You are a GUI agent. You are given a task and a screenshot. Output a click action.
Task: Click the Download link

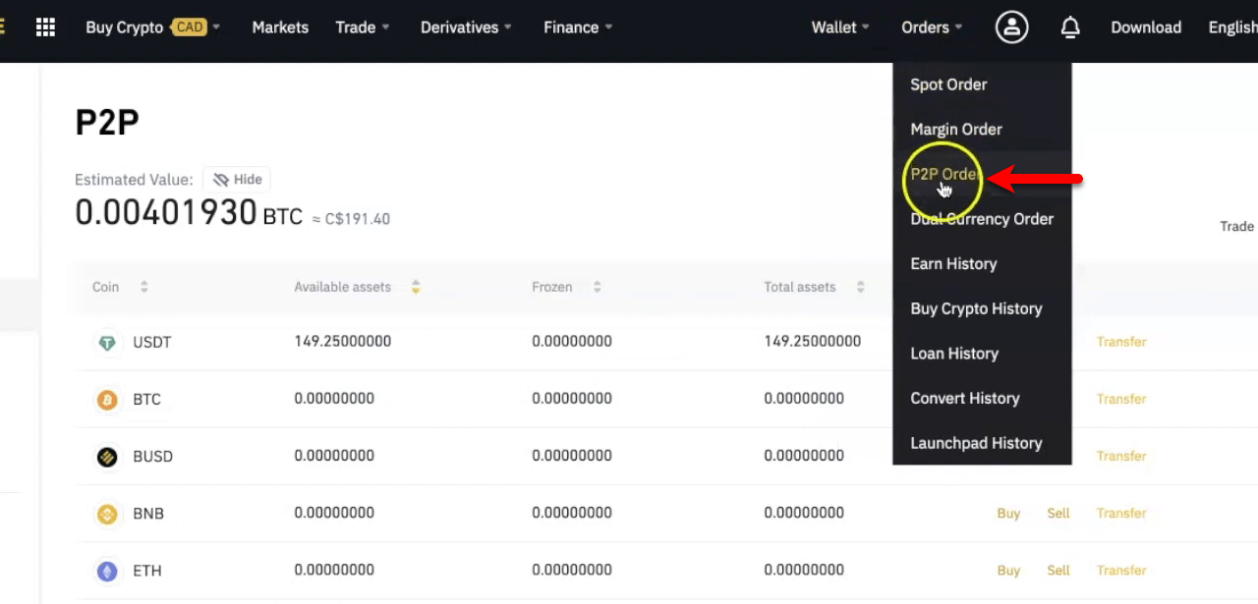pyautogui.click(x=1146, y=27)
